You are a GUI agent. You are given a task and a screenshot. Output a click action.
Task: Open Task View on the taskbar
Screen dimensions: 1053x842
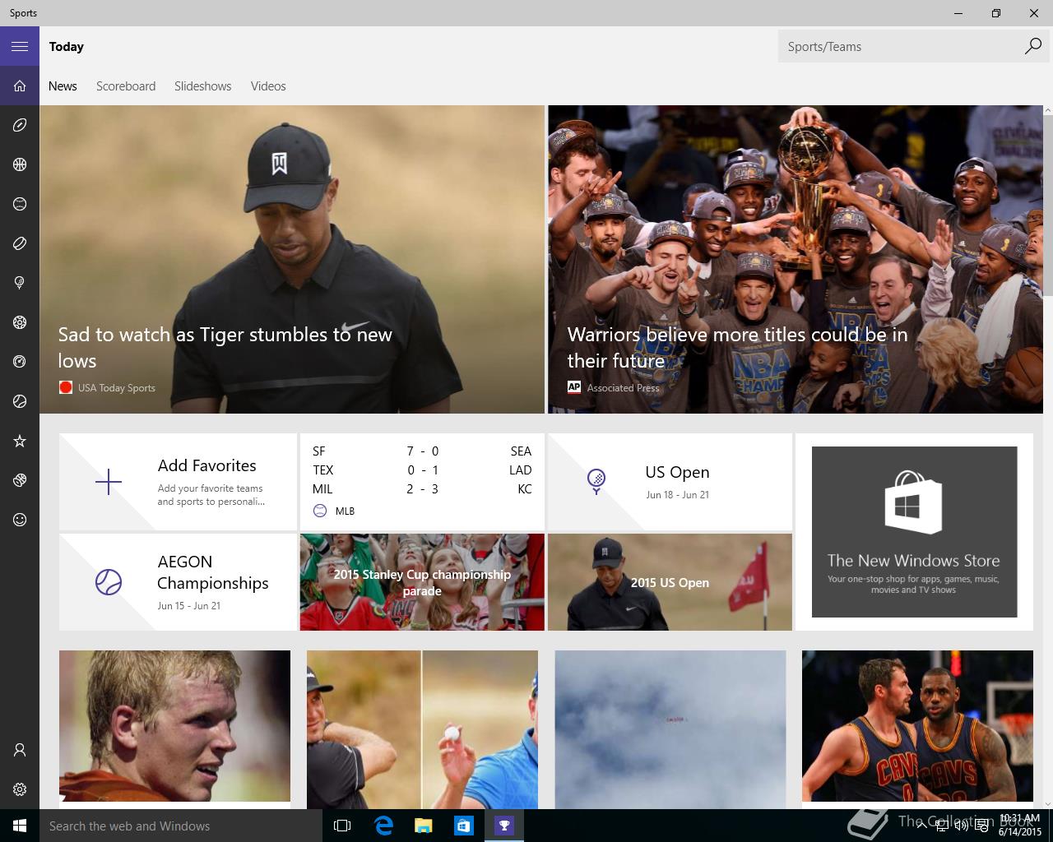point(342,826)
